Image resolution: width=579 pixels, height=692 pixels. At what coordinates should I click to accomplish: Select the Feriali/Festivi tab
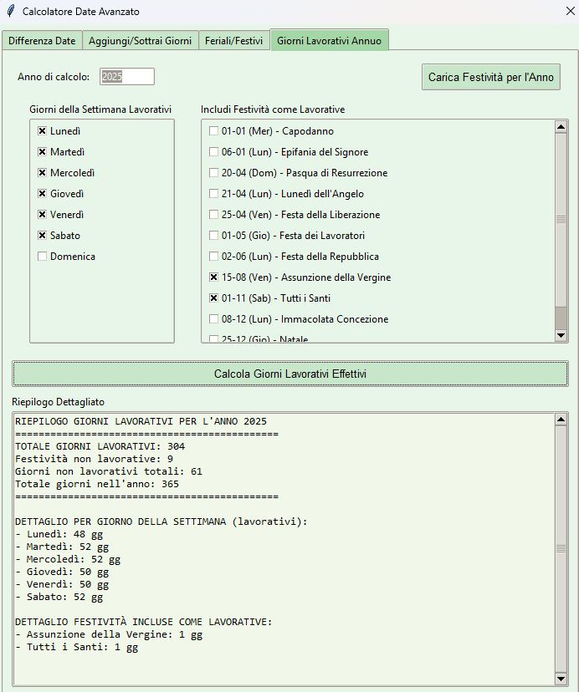pyautogui.click(x=234, y=40)
